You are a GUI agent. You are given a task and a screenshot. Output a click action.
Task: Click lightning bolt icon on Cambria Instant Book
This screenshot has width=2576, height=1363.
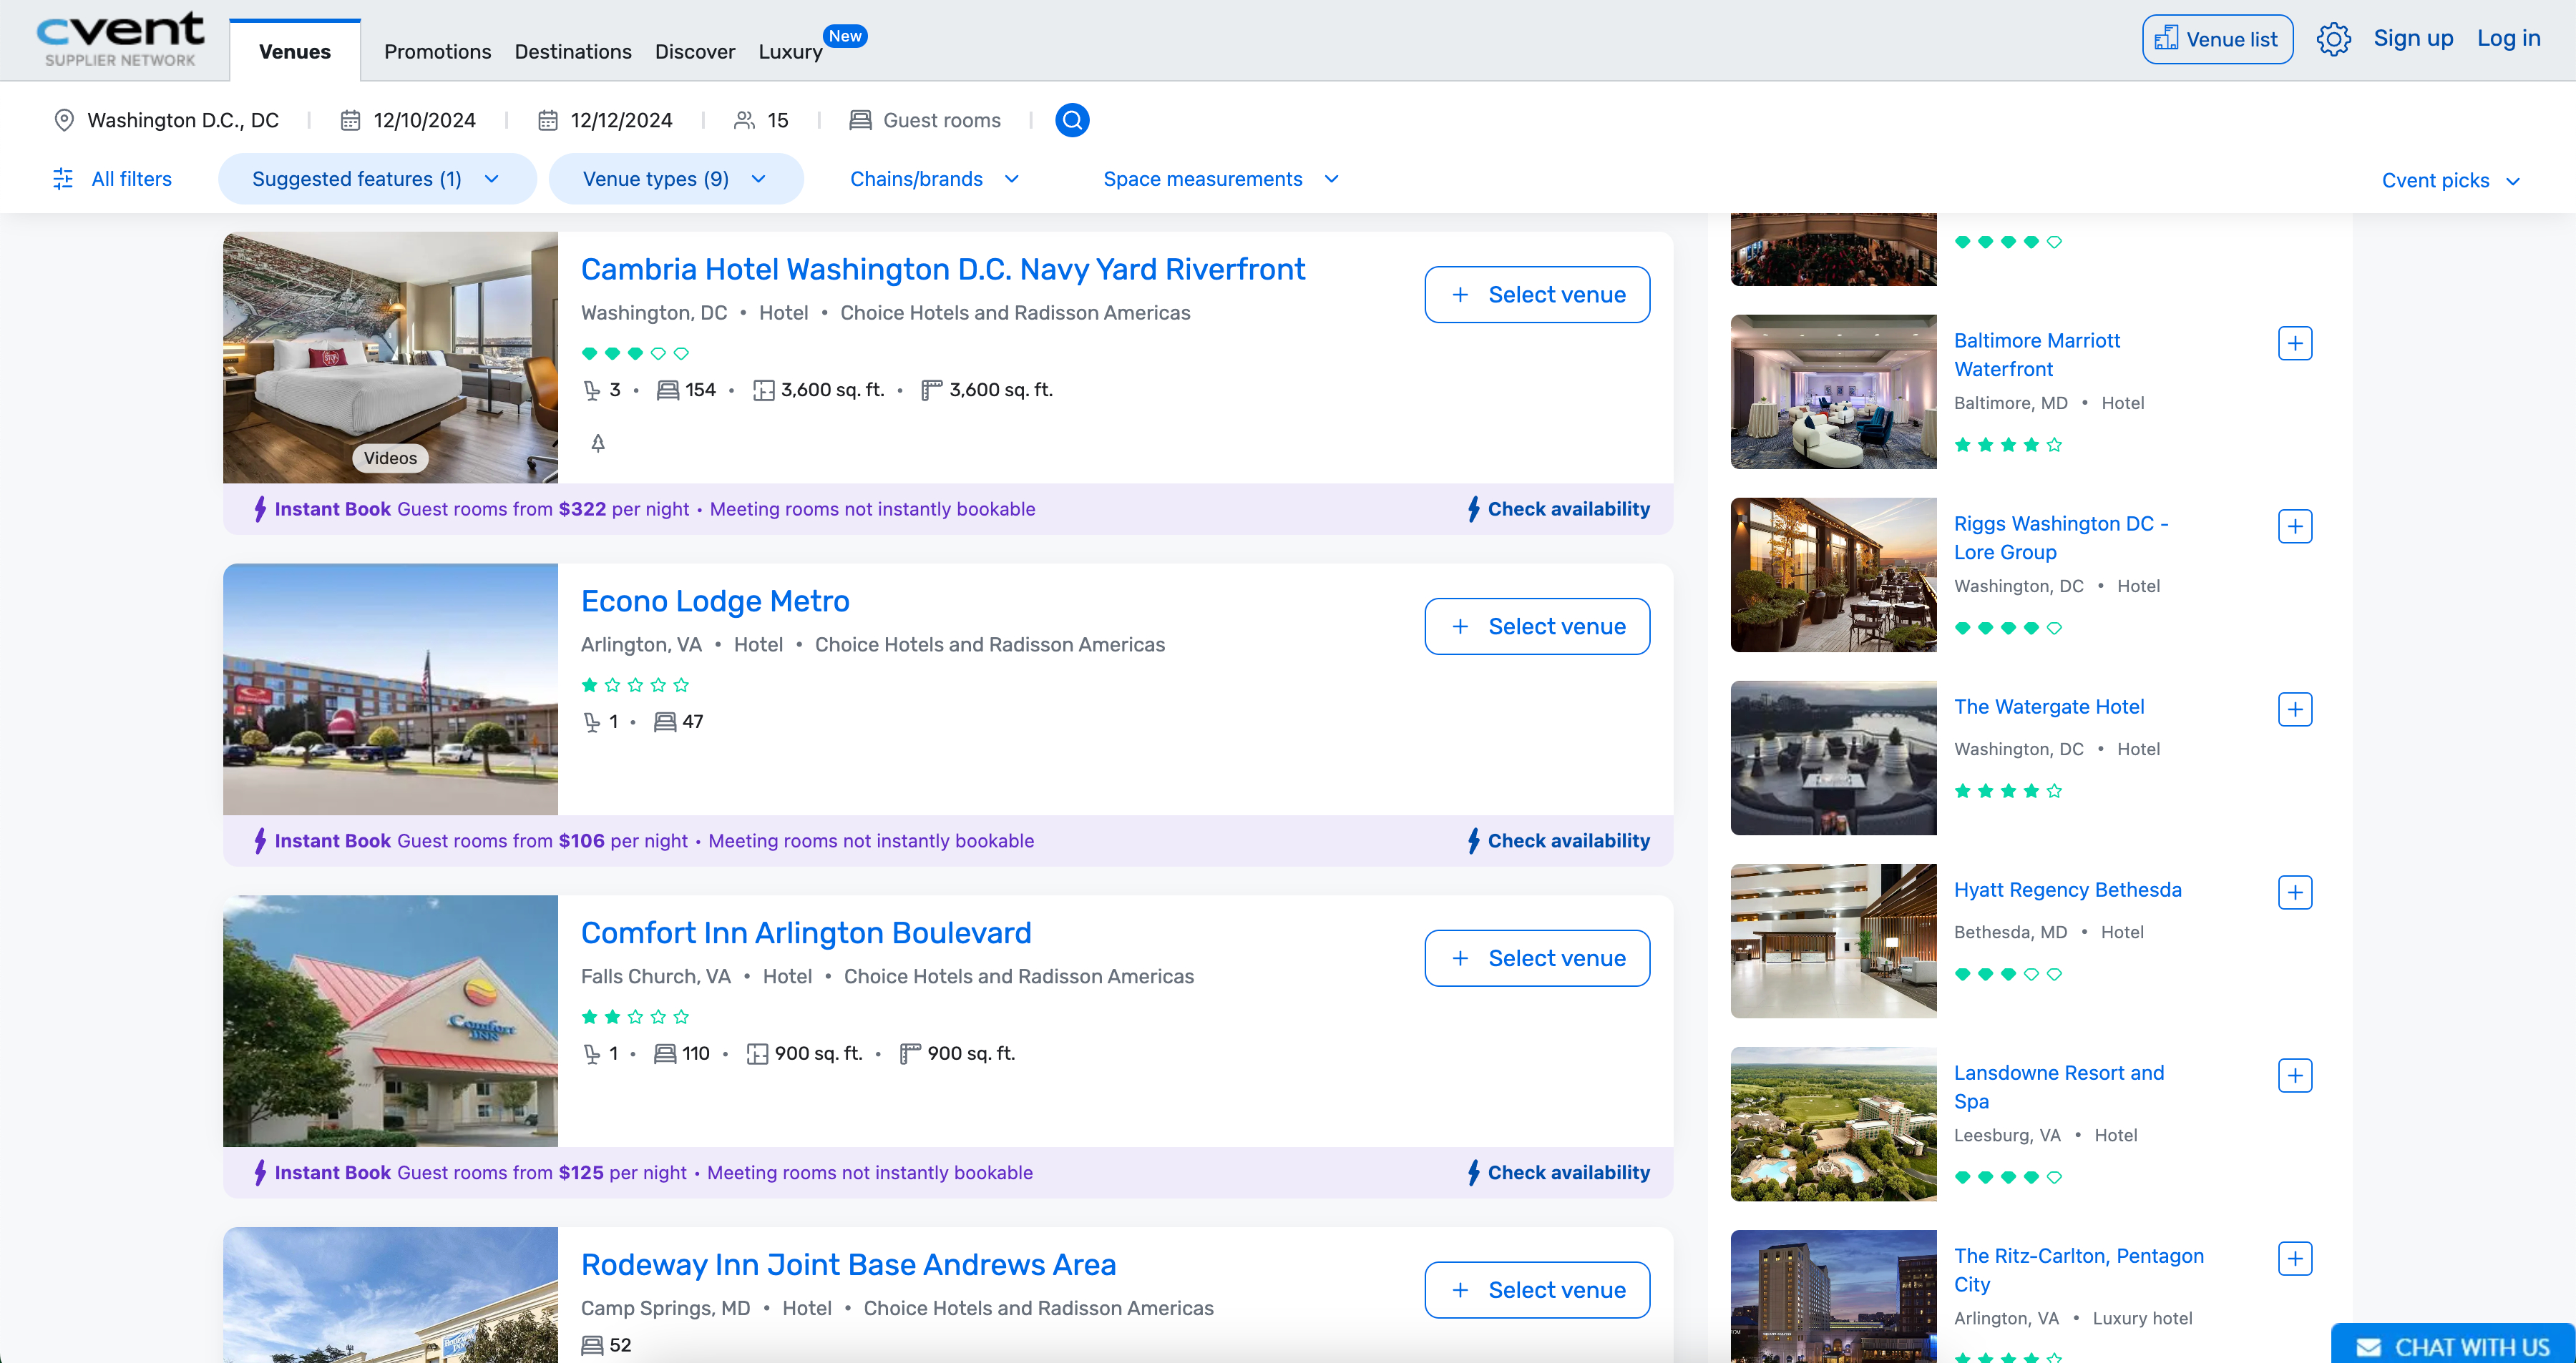click(x=260, y=508)
